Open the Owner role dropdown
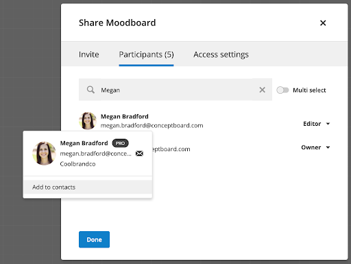The width and height of the screenshot is (351, 264). [315, 148]
